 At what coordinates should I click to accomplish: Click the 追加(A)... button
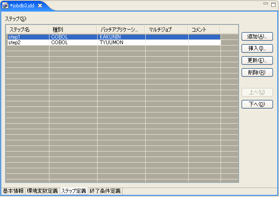257,36
